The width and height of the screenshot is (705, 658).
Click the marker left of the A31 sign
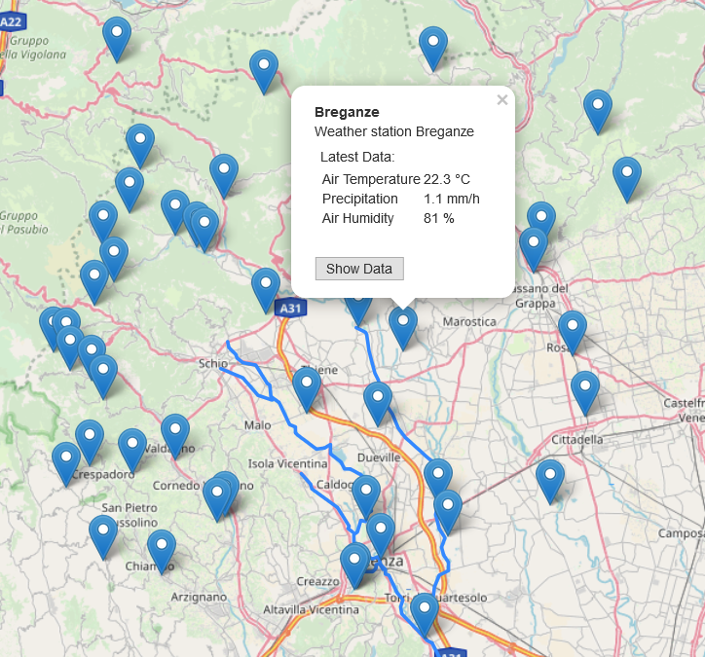point(266,287)
